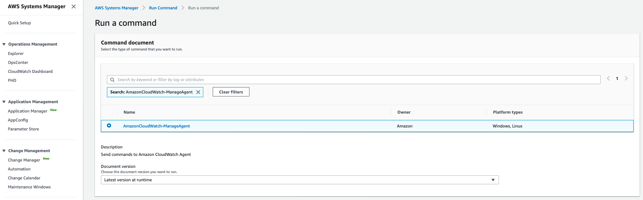
Task: Remove the AmazonCloudWatch-ManageAgent search filter
Action: 198,92
